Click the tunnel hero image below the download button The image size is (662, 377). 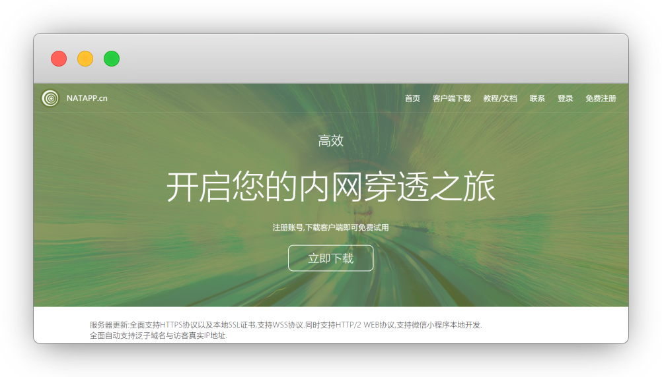click(x=330, y=289)
